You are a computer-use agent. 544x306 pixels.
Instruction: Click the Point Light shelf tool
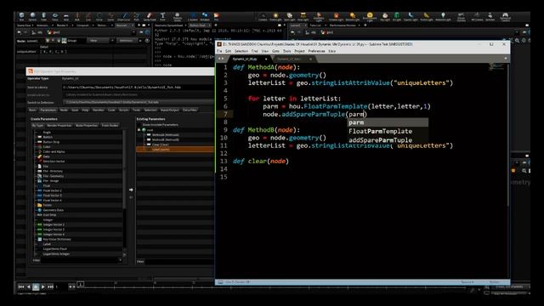275,17
